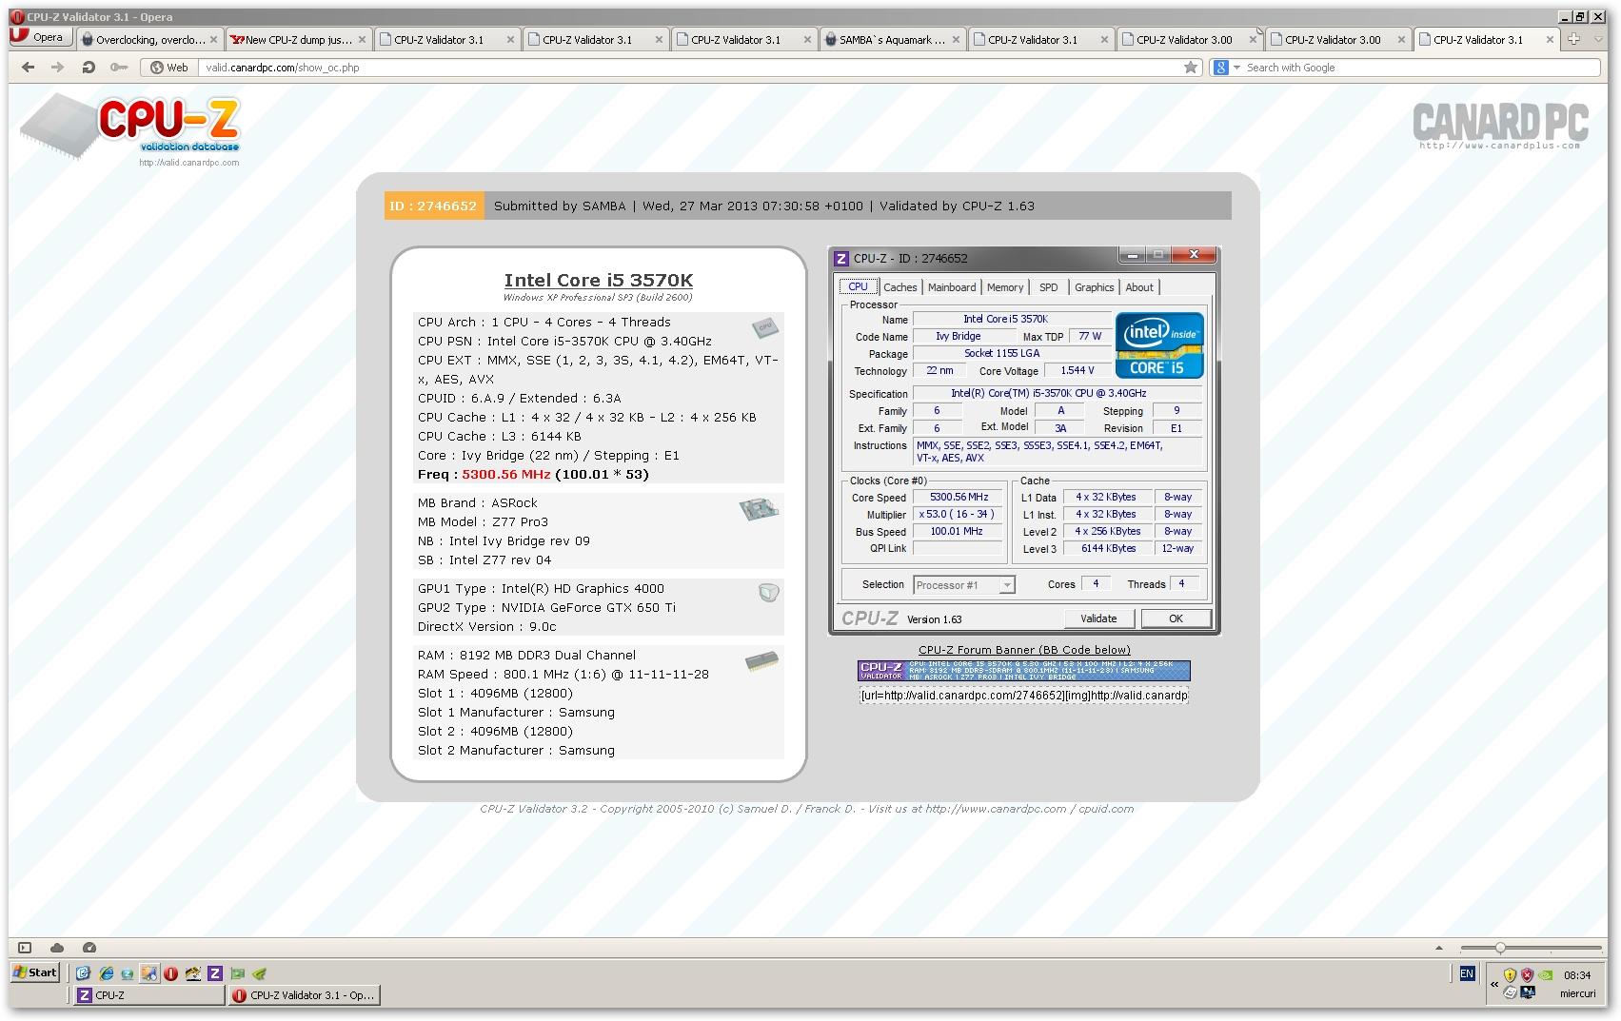Image resolution: width=1621 pixels, height=1021 pixels.
Task: Click the red 5300.56 MHz frequency value
Action: pos(506,474)
